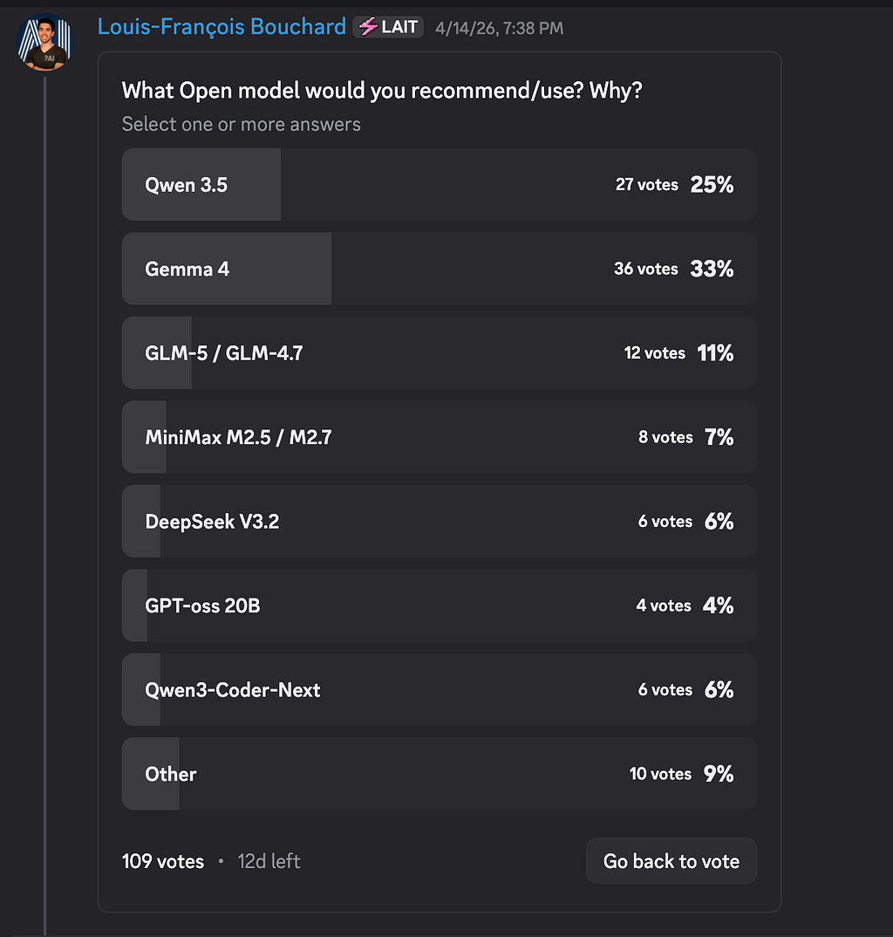Select the DeepSeek V3.2 poll row
The image size is (893, 937).
[439, 522]
